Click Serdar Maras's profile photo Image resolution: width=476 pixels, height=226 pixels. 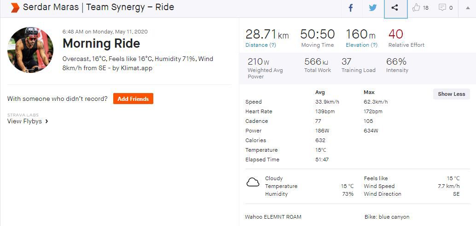point(30,50)
